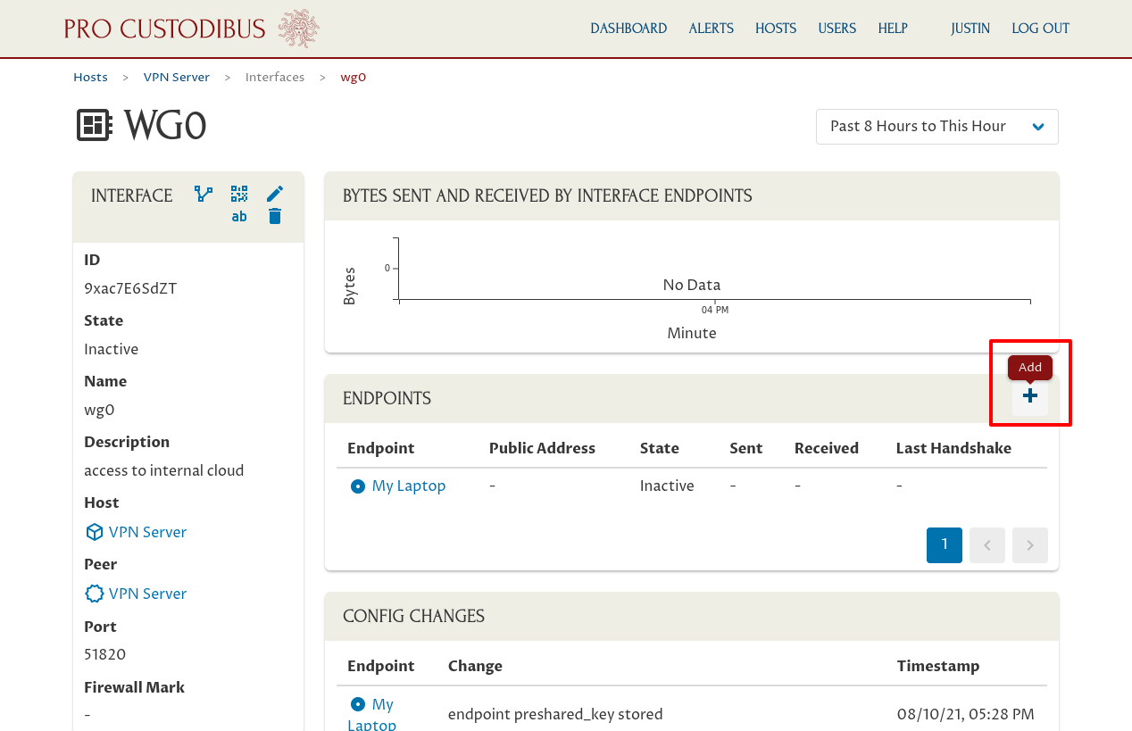Viewport: 1132px width, 731px height.
Task: Click the Change column header
Action: [x=475, y=666]
